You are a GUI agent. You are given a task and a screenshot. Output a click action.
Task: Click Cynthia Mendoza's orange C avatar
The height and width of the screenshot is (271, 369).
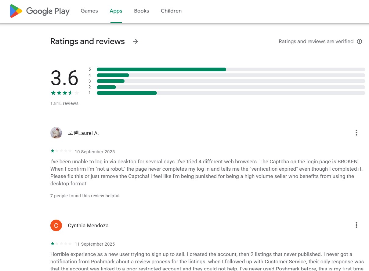click(56, 225)
